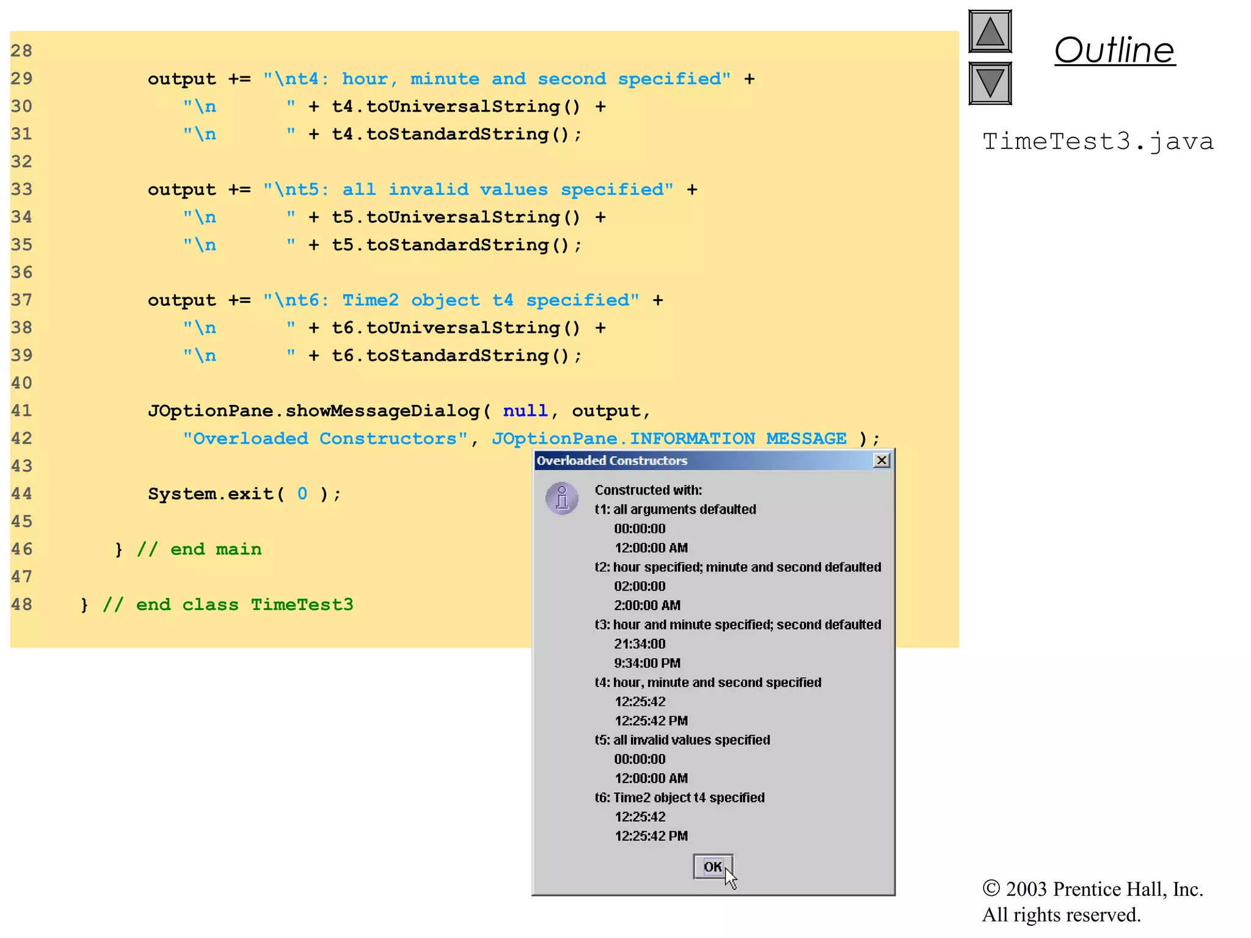The image size is (1251, 938).
Task: Click t6.toUniversalString() on line 38
Action: point(456,327)
